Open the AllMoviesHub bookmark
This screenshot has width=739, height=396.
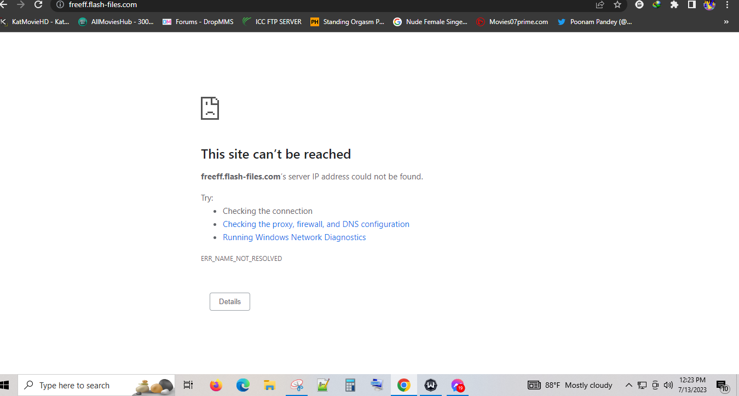(116, 22)
